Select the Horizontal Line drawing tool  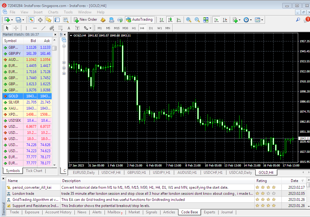tap(35, 28)
